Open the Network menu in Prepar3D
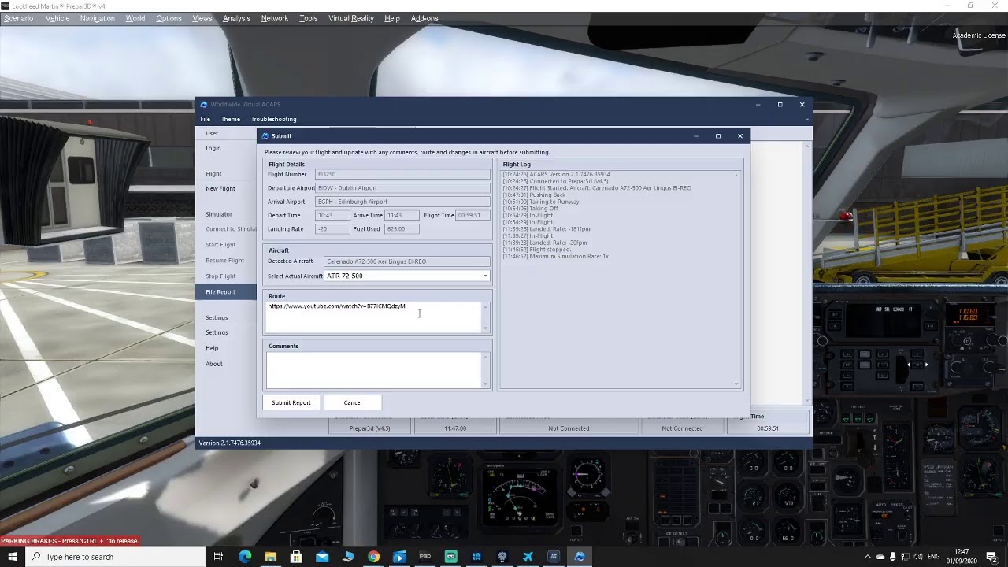Image resolution: width=1008 pixels, height=567 pixels. coord(275,18)
